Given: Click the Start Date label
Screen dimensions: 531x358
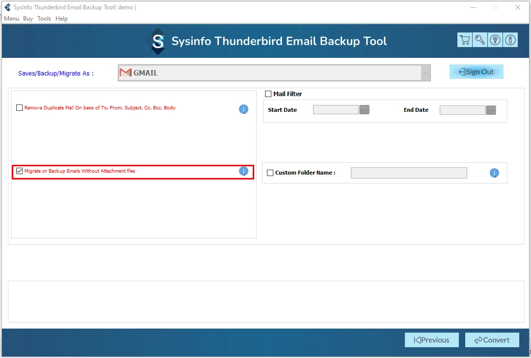Looking at the screenshot, I should (x=282, y=110).
